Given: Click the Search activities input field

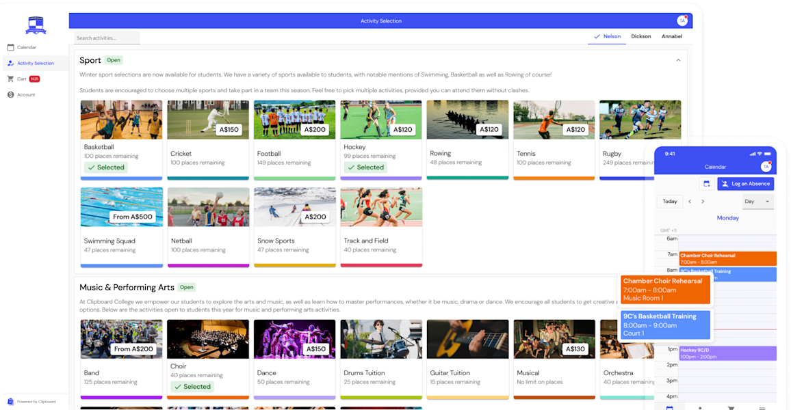Looking at the screenshot, I should (107, 38).
